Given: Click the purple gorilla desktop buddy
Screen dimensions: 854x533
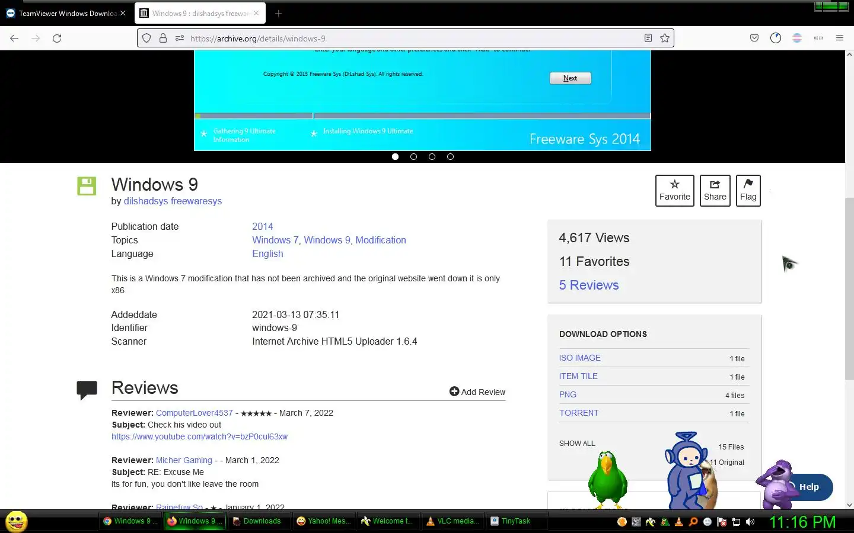Looking at the screenshot, I should (x=777, y=484).
